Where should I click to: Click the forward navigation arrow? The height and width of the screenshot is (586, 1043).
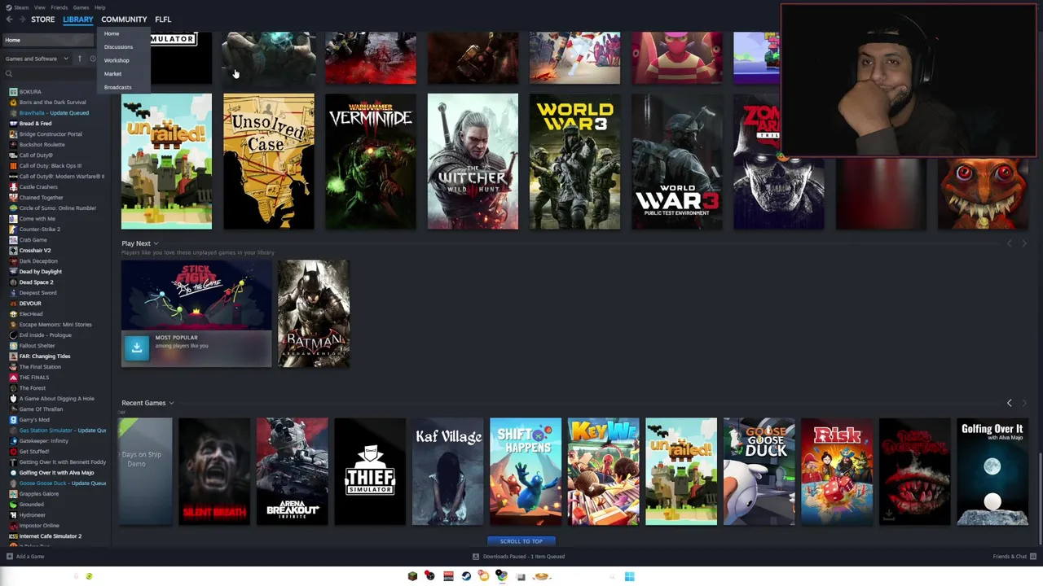(21, 20)
